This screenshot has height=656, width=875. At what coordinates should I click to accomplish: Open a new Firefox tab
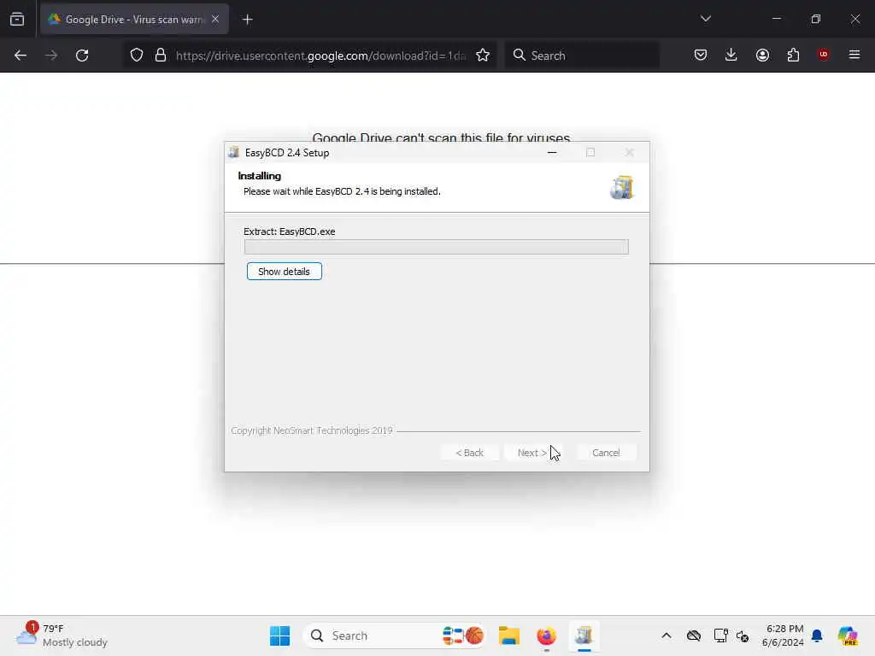click(247, 19)
